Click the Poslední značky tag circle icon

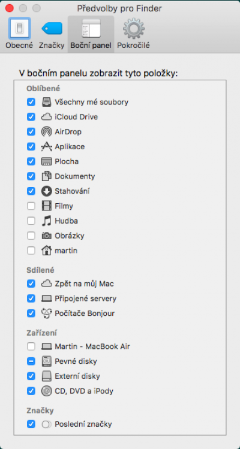(x=46, y=424)
